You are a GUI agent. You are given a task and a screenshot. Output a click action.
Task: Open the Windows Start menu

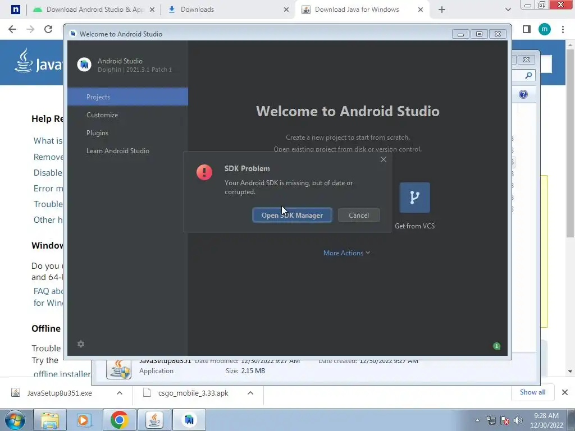(15, 420)
